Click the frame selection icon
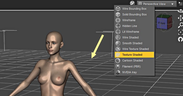 [180, 32]
